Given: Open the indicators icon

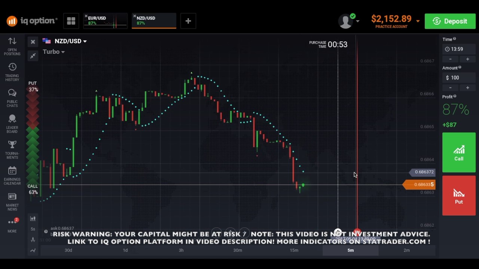Looking at the screenshot, I should 33,250.
